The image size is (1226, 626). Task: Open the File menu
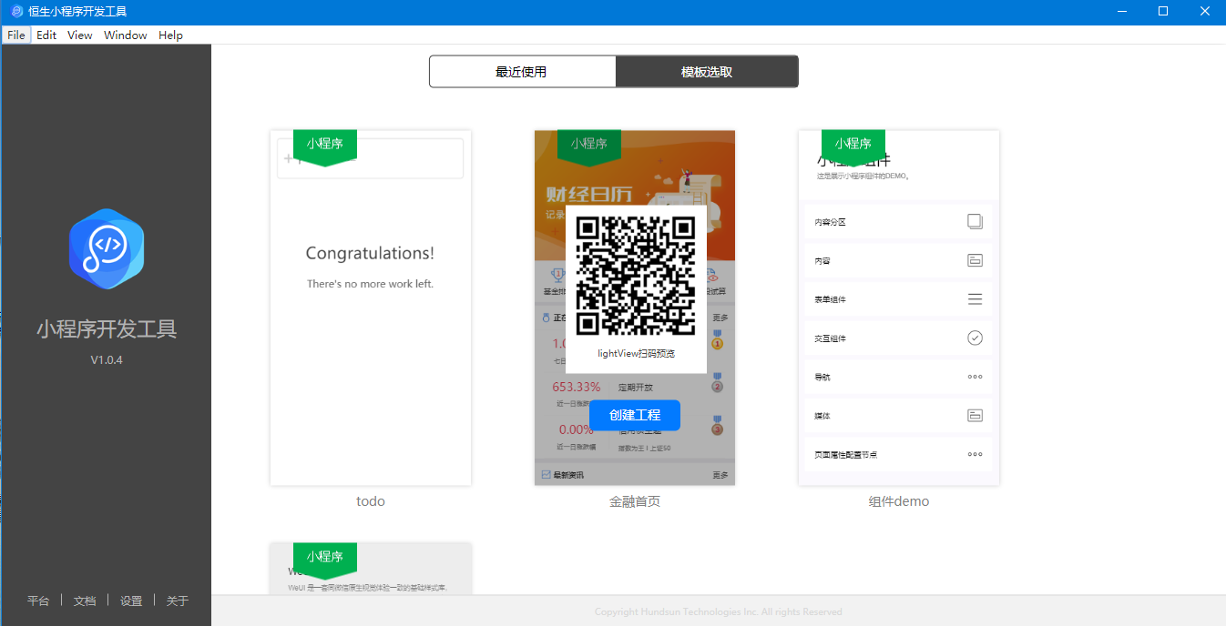click(x=16, y=35)
